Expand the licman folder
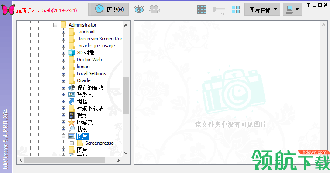Image resolution: width=330 pixels, height=173 pixels. click(x=63, y=67)
